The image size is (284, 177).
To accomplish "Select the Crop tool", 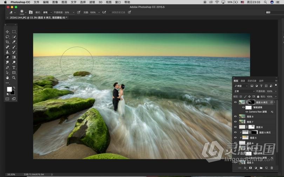I will (7, 42).
